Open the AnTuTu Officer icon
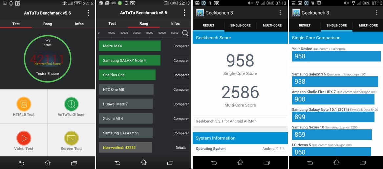 click(71, 104)
